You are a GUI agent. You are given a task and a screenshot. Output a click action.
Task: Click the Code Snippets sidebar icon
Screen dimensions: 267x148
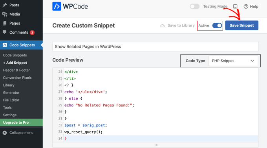pos(5,45)
